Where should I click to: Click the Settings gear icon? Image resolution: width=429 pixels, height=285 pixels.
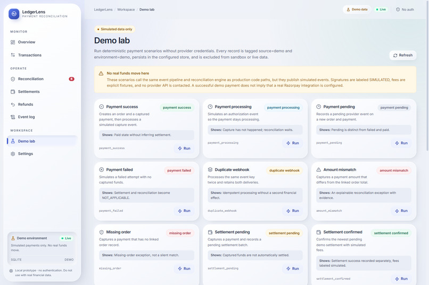[x=13, y=154]
